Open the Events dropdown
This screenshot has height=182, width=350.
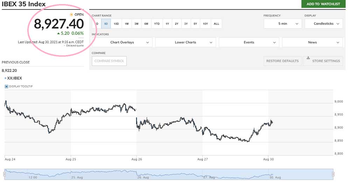[249, 42]
